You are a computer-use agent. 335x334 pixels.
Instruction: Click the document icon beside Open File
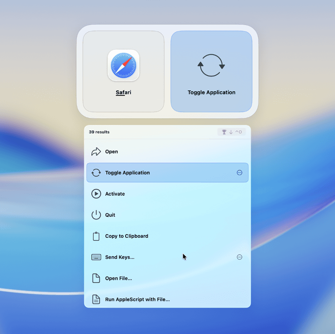click(96, 278)
